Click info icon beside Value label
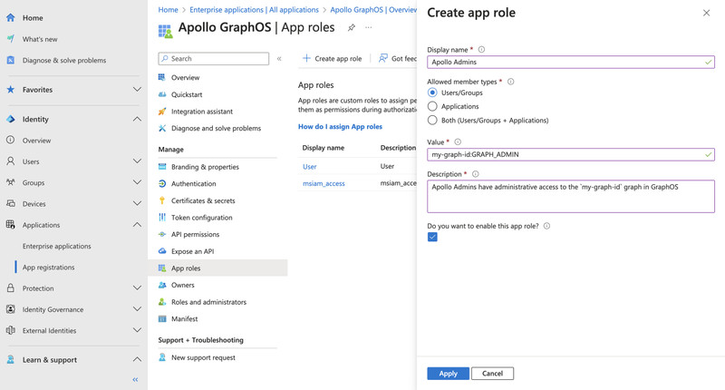 458,142
